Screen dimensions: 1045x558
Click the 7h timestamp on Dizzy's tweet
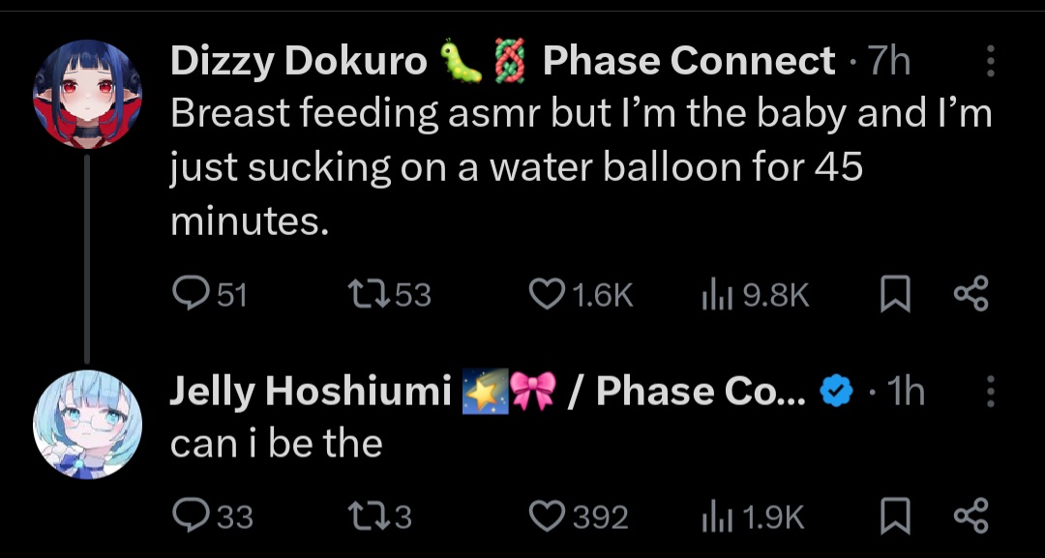(x=888, y=62)
